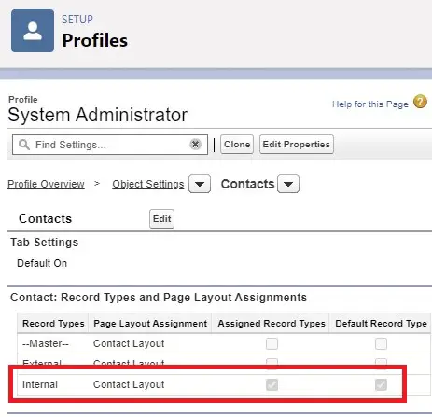Click the Edit Properties button
This screenshot has height=417, width=432.
(x=297, y=145)
